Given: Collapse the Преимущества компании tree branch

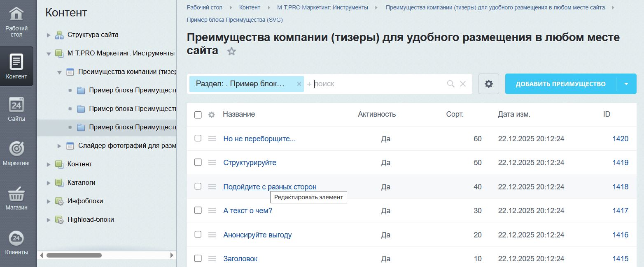Looking at the screenshot, I should coord(59,71).
